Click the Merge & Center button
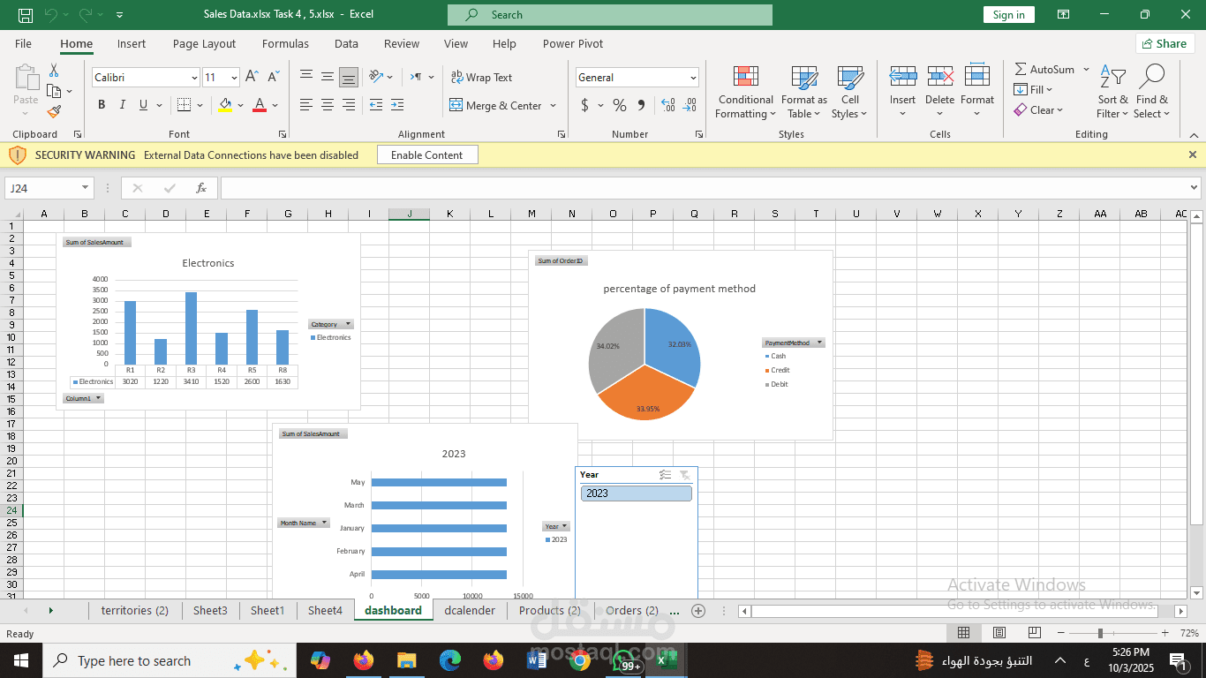 pyautogui.click(x=495, y=105)
